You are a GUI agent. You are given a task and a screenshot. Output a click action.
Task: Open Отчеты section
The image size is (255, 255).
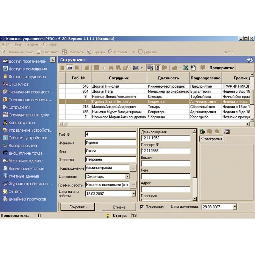[13, 191]
